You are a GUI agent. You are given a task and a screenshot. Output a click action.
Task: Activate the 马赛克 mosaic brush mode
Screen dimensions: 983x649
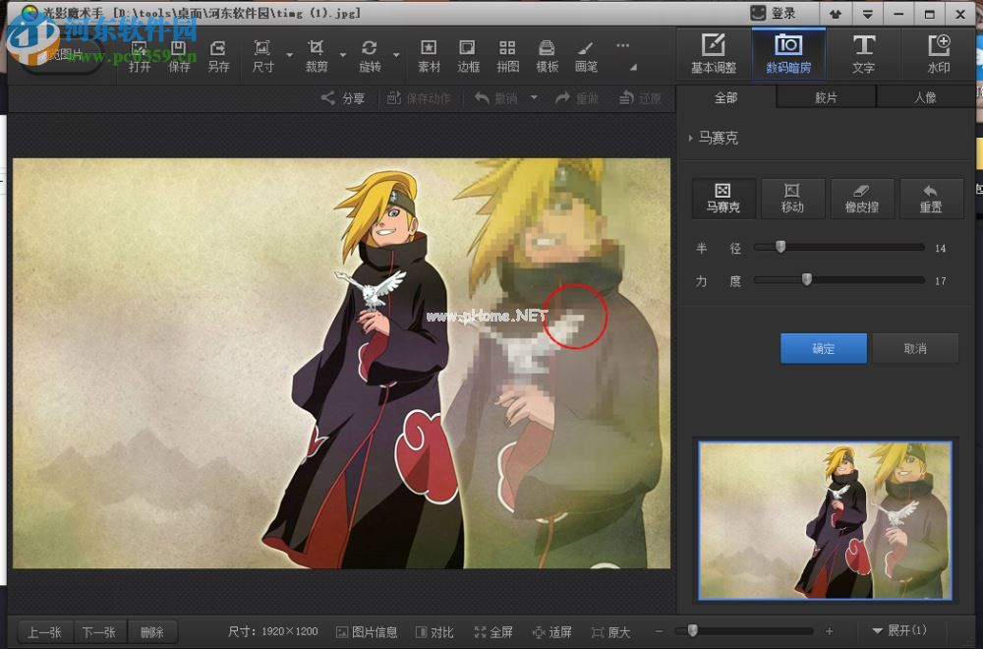click(x=723, y=198)
